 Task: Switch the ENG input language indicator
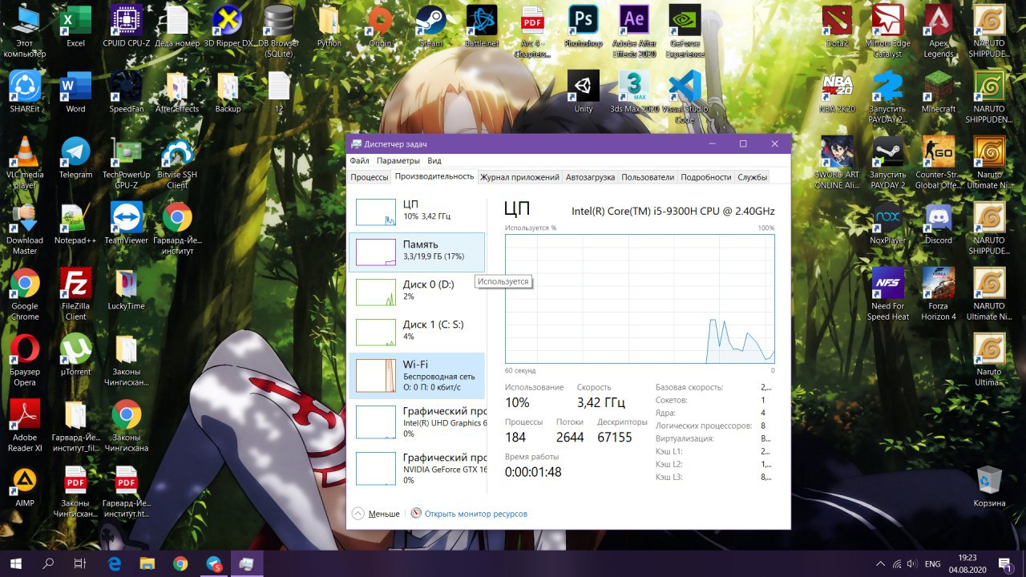tap(932, 564)
